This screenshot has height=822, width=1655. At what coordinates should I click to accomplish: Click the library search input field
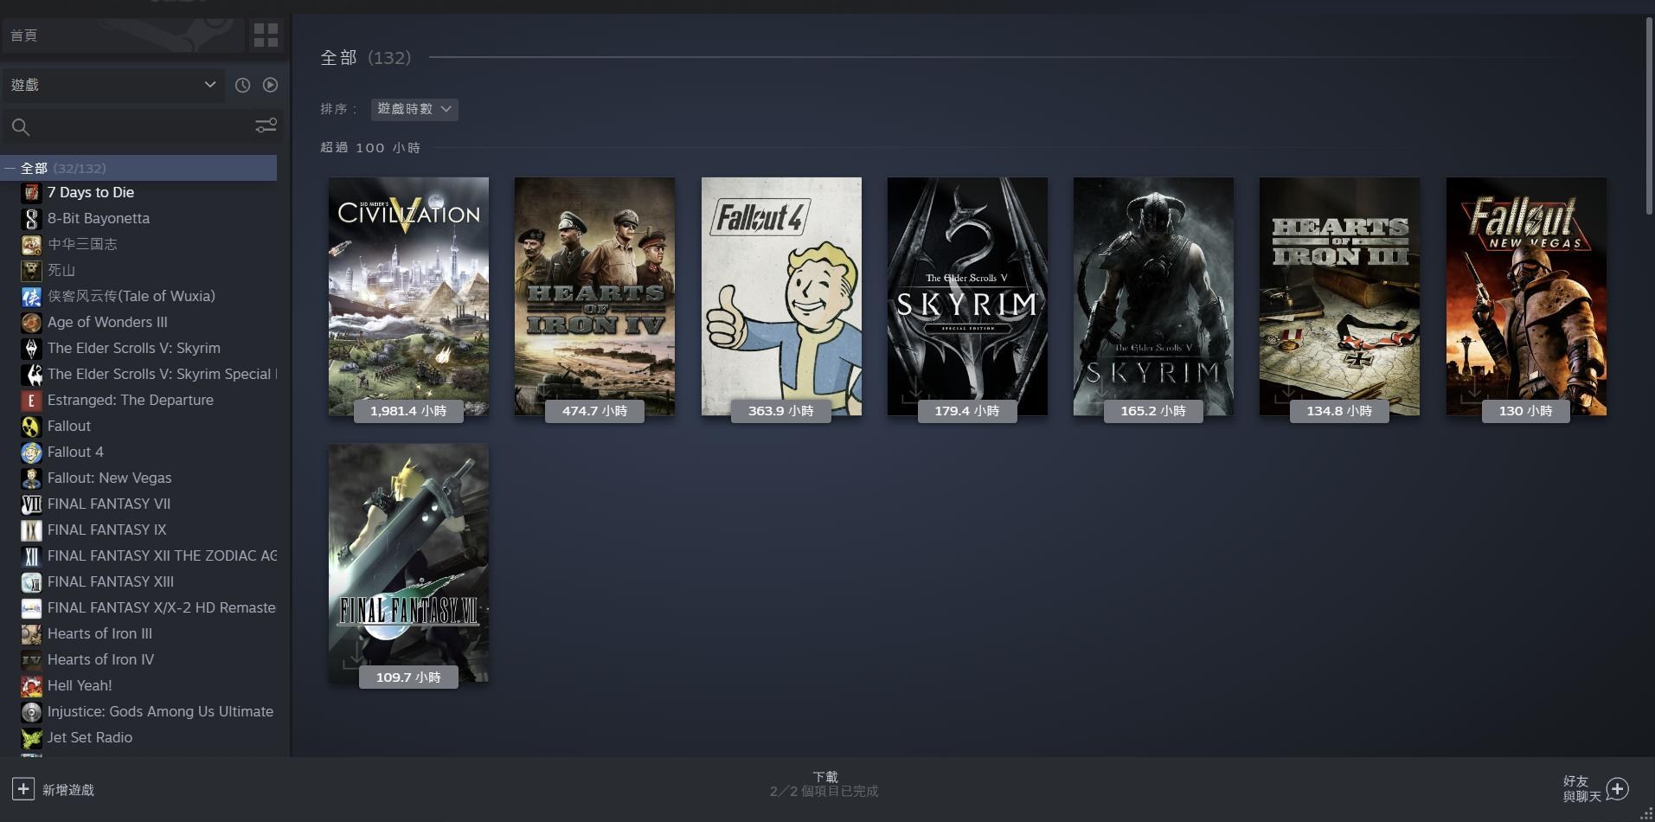pyautogui.click(x=138, y=127)
